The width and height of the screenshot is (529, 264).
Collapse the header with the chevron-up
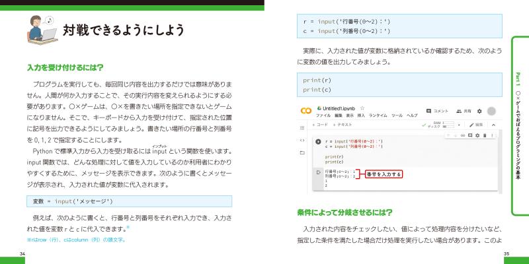pos(493,125)
